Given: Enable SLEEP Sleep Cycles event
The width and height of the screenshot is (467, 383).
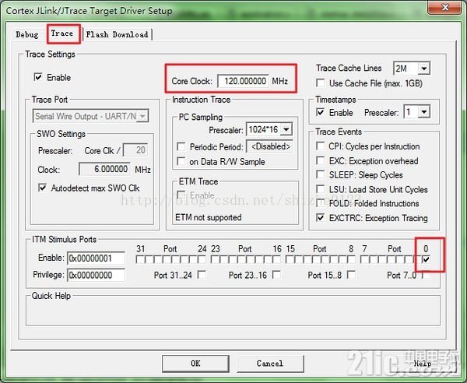Looking at the screenshot, I should point(321,175).
